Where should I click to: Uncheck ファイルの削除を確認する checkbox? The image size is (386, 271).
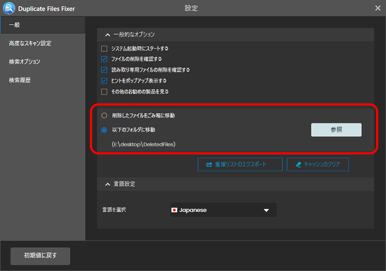click(x=104, y=59)
